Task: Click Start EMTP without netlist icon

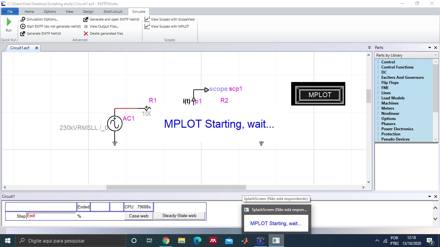Action: coord(23,26)
